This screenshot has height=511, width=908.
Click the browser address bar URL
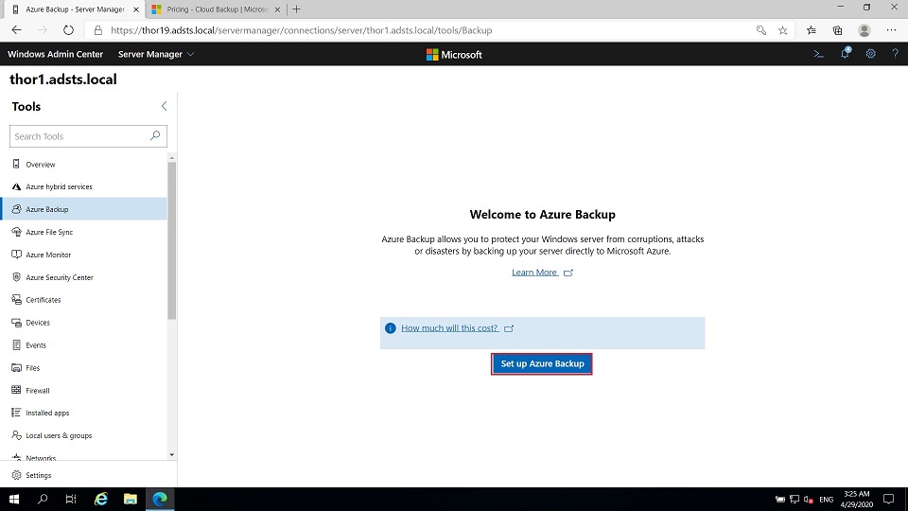pos(301,30)
